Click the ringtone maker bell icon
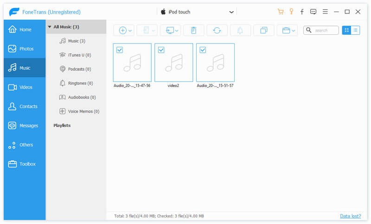The image size is (371, 224). [x=240, y=31]
